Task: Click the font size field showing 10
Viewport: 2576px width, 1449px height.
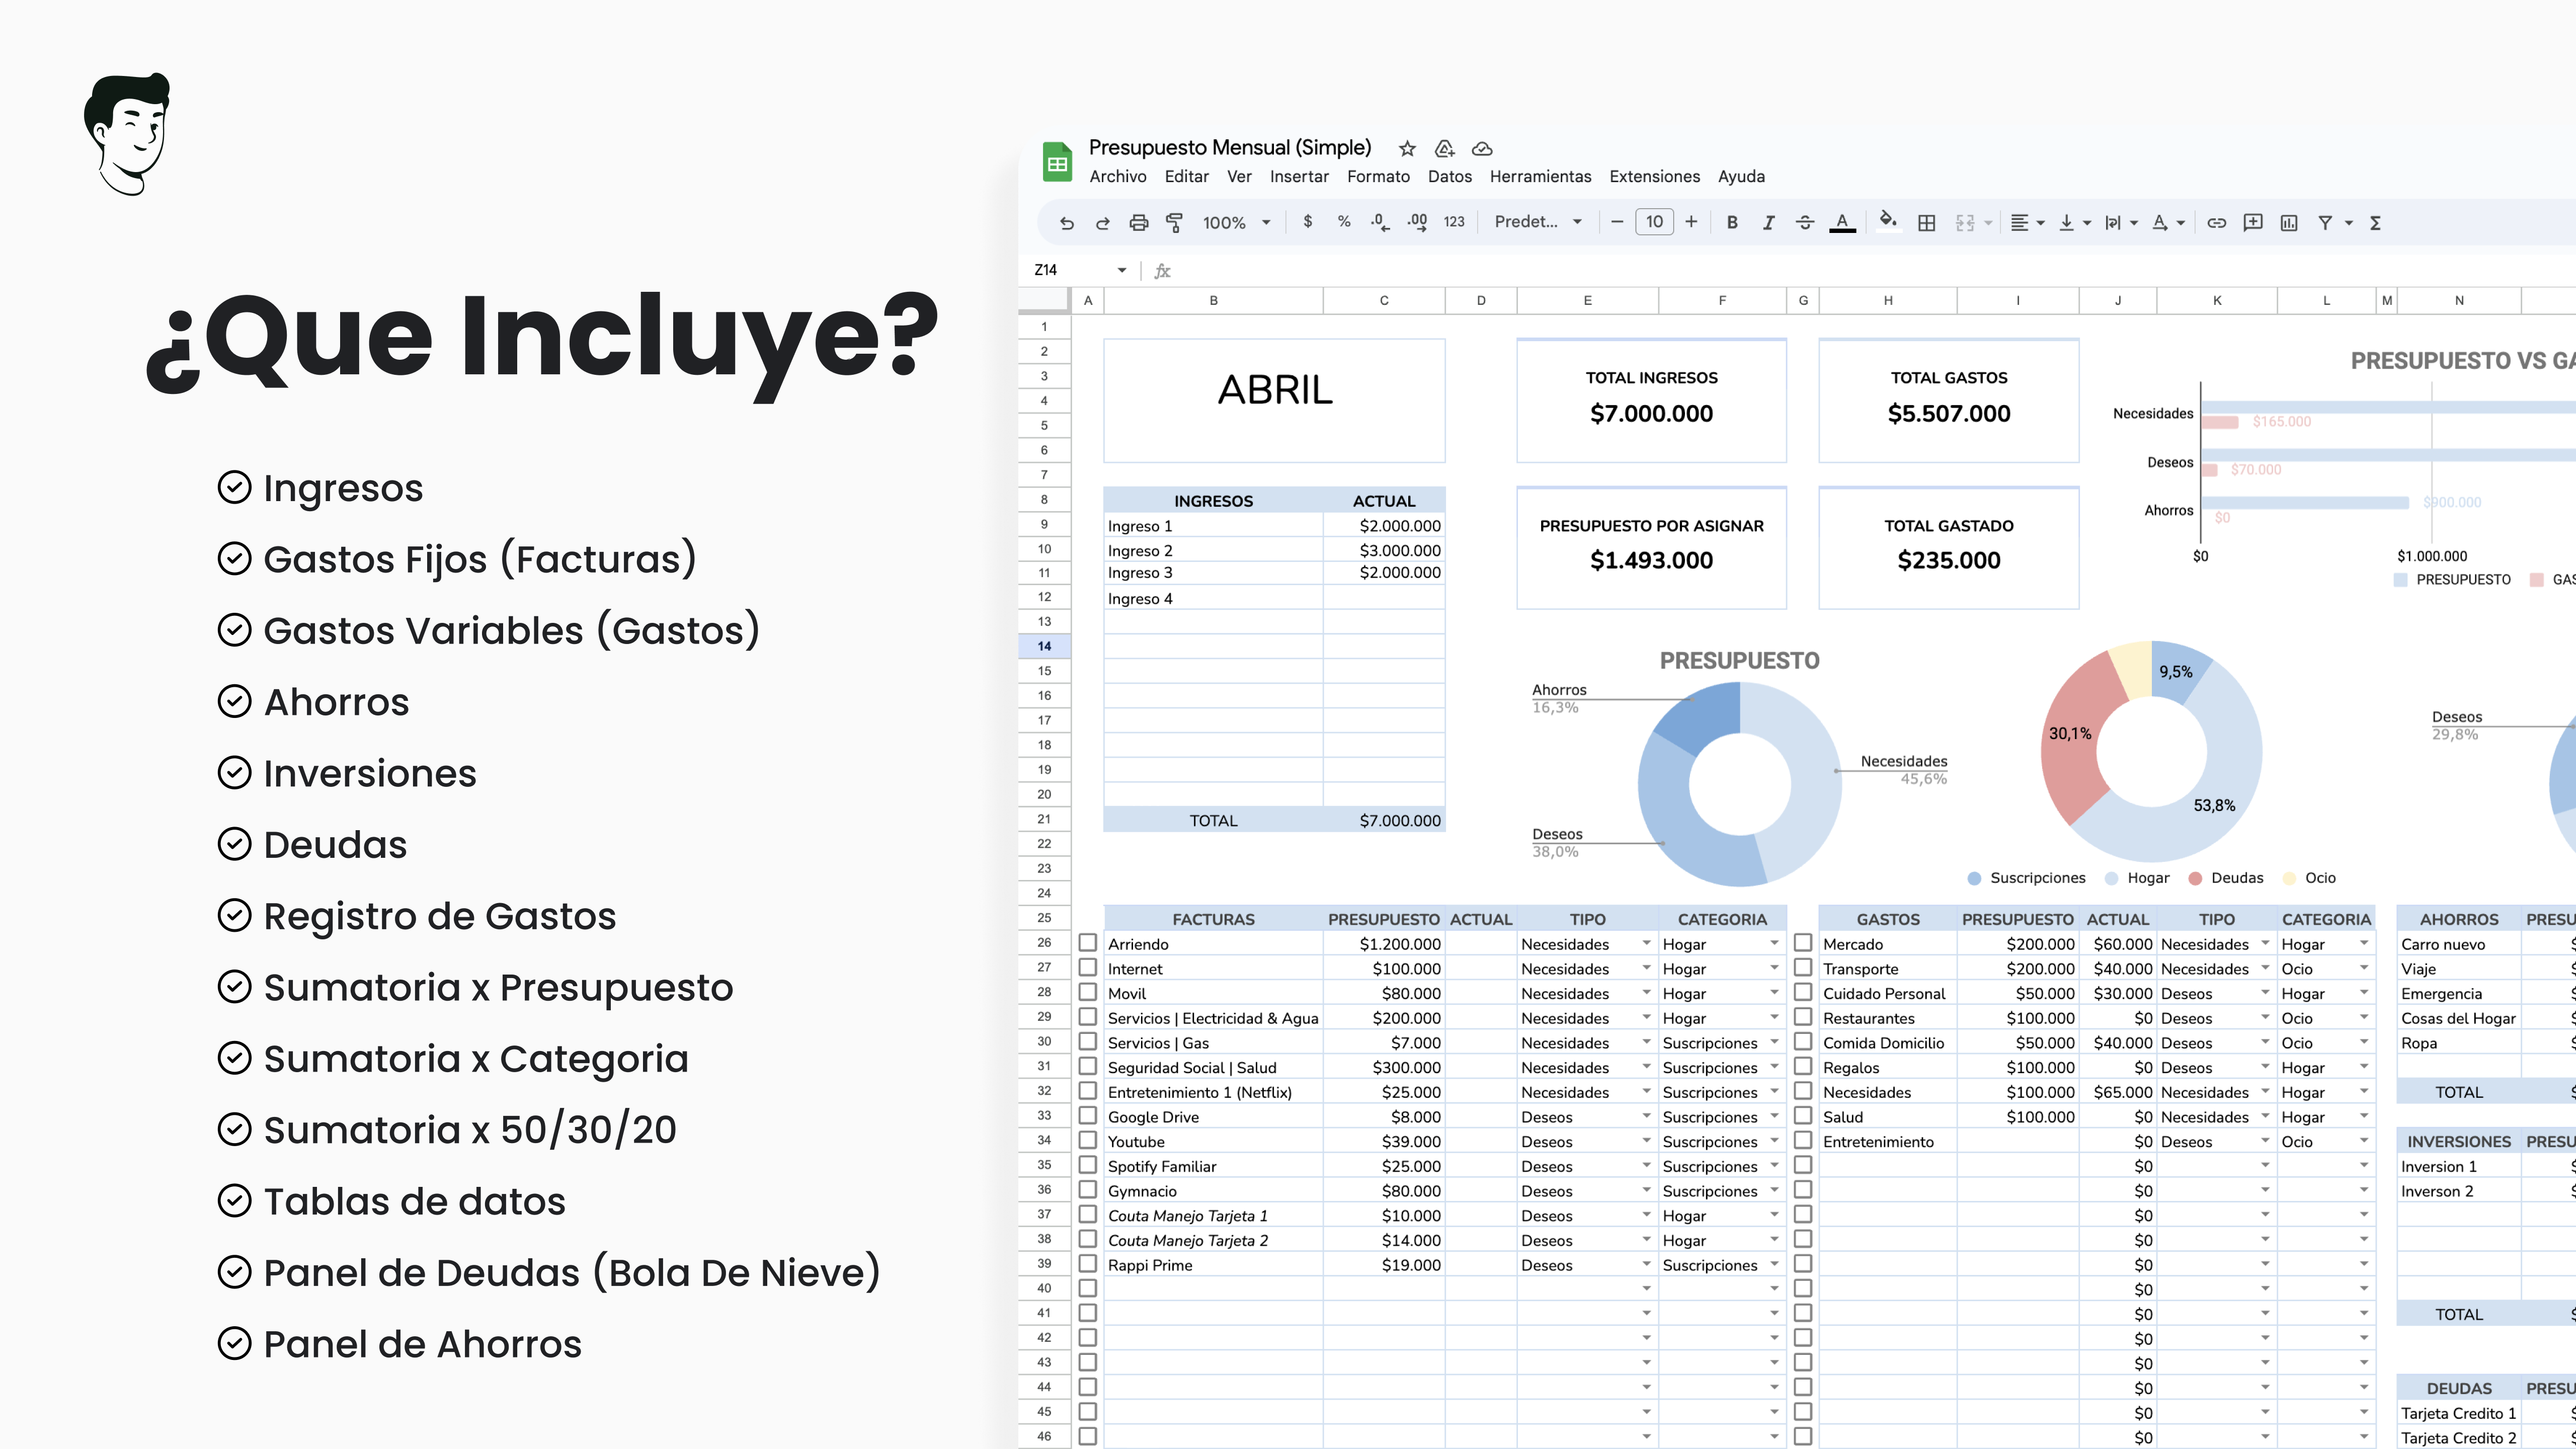Action: point(1654,222)
